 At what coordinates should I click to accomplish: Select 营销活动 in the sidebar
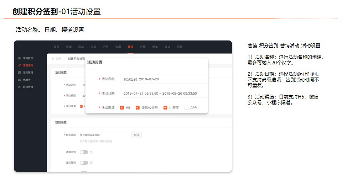[28, 65]
